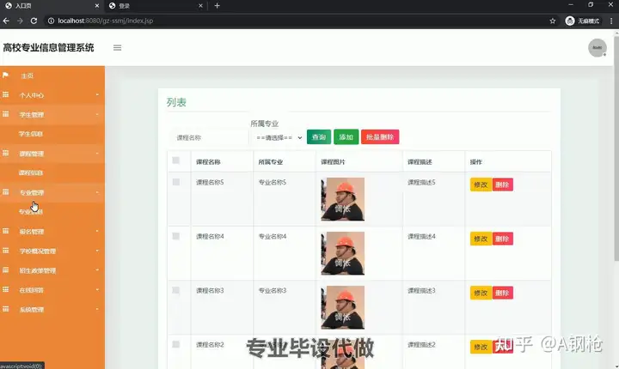Tick the select-all checkbox in table header
Viewport: 619px width, 369px height.
click(x=175, y=160)
